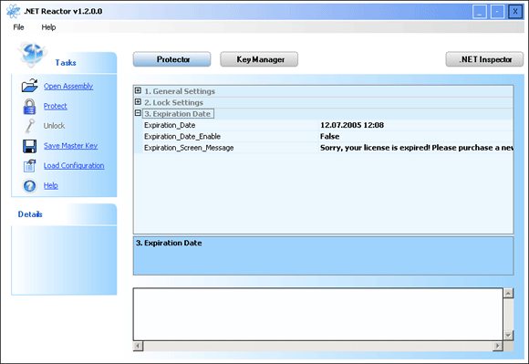Click the Unlock task label
529x364 pixels.
coord(54,126)
